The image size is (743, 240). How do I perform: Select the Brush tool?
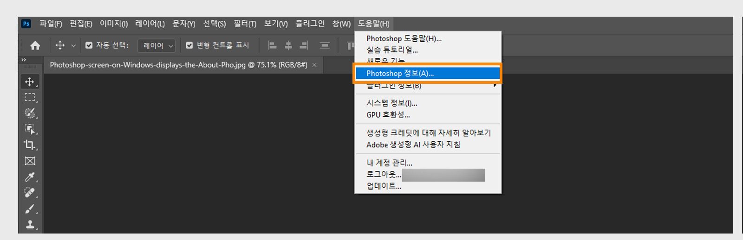point(30,209)
